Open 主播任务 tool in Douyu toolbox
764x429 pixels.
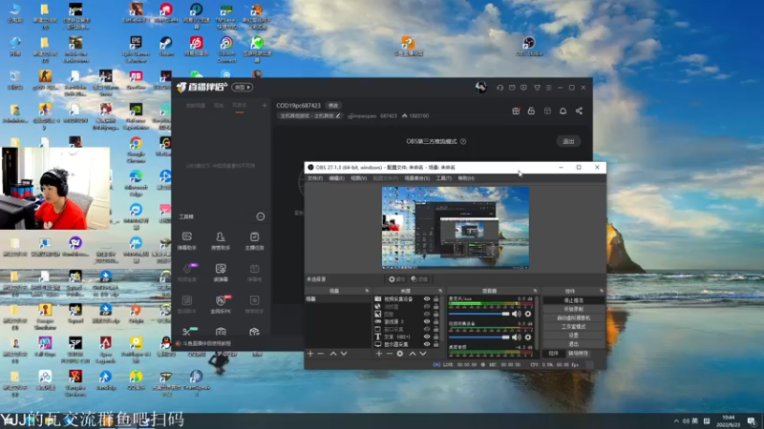click(254, 241)
